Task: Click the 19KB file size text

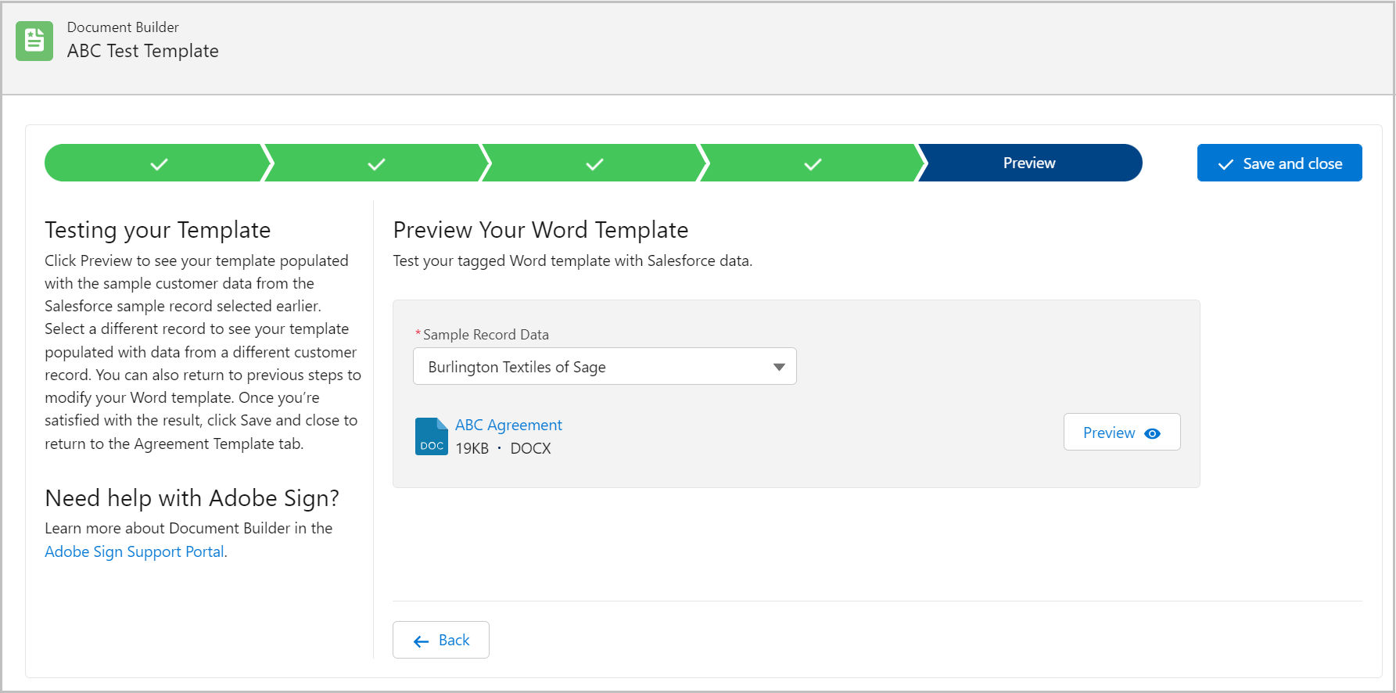Action: 472,448
